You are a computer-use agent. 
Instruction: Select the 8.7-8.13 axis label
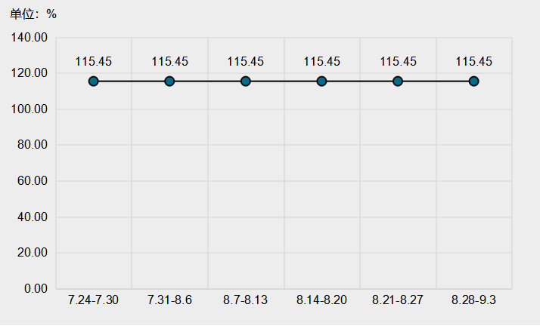pyautogui.click(x=245, y=300)
